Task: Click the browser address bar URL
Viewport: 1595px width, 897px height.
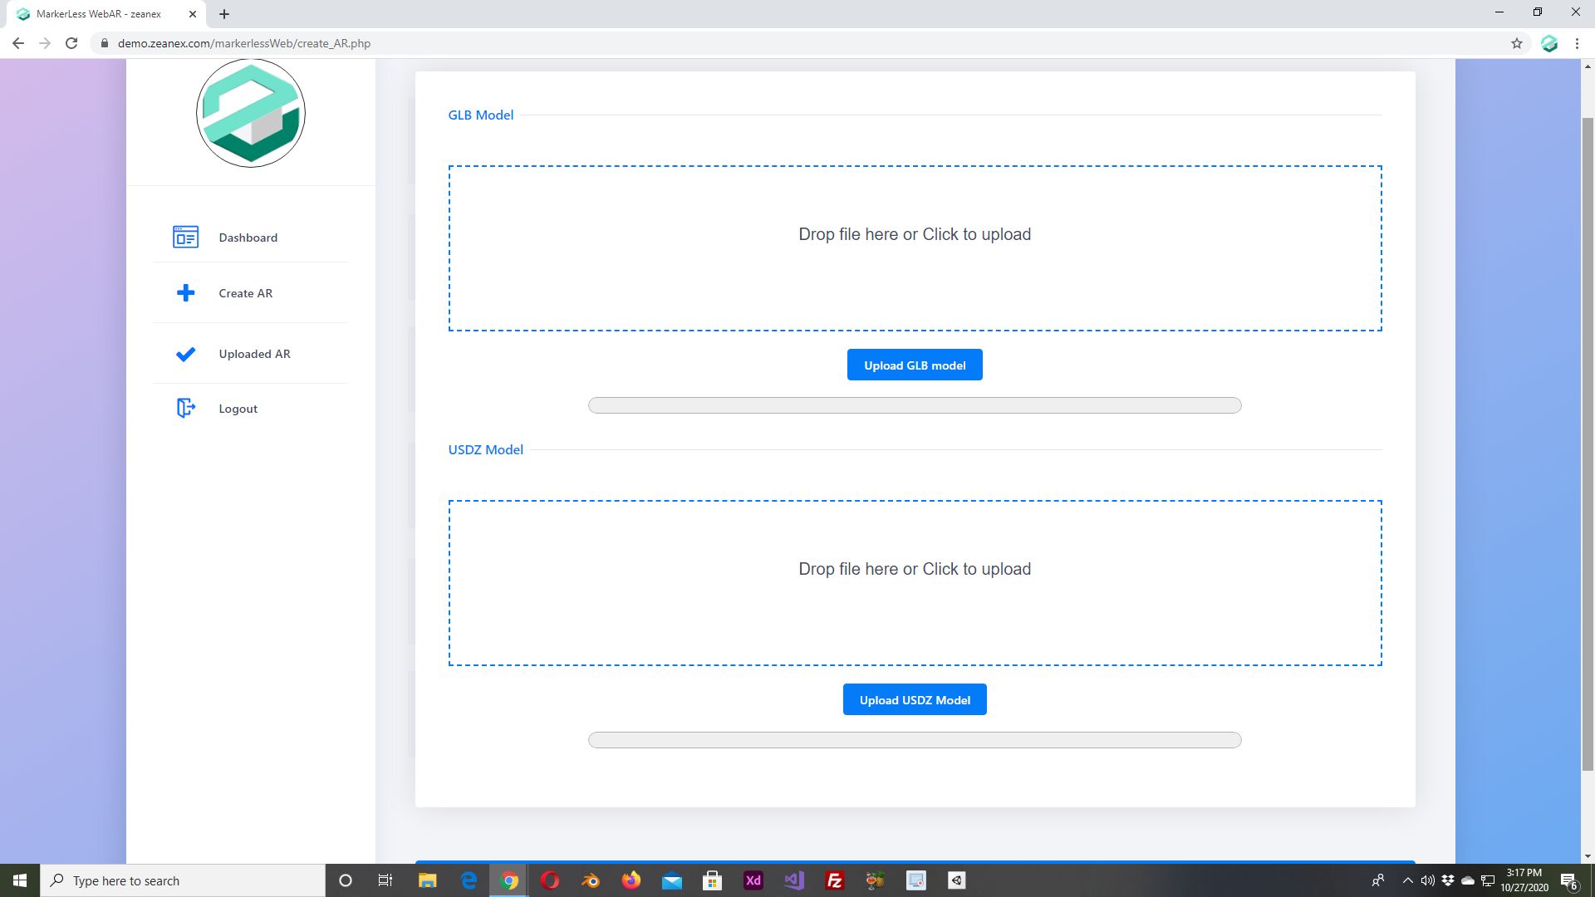Action: [244, 43]
